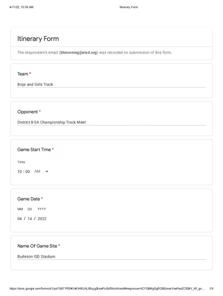Click the '1/5' page number indicator
The width and height of the screenshot is (223, 296).
point(211,289)
